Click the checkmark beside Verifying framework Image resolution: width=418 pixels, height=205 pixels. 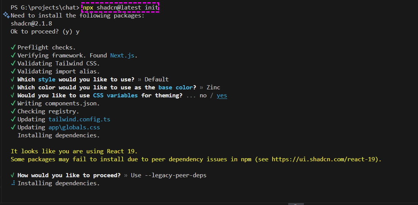13,56
